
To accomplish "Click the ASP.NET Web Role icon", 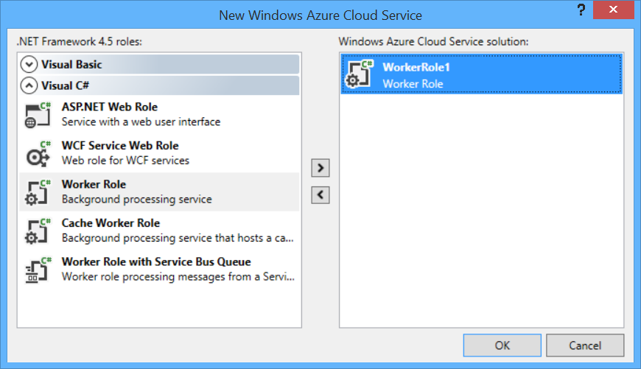I will click(38, 115).
